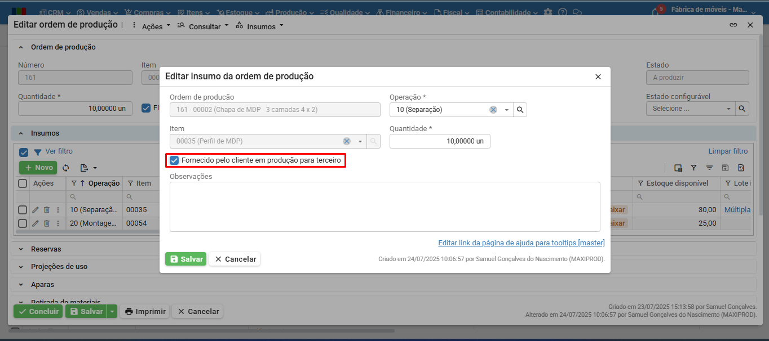Open the Estado configurável dropdown
Screen dimensions: 769x341
click(x=730, y=109)
